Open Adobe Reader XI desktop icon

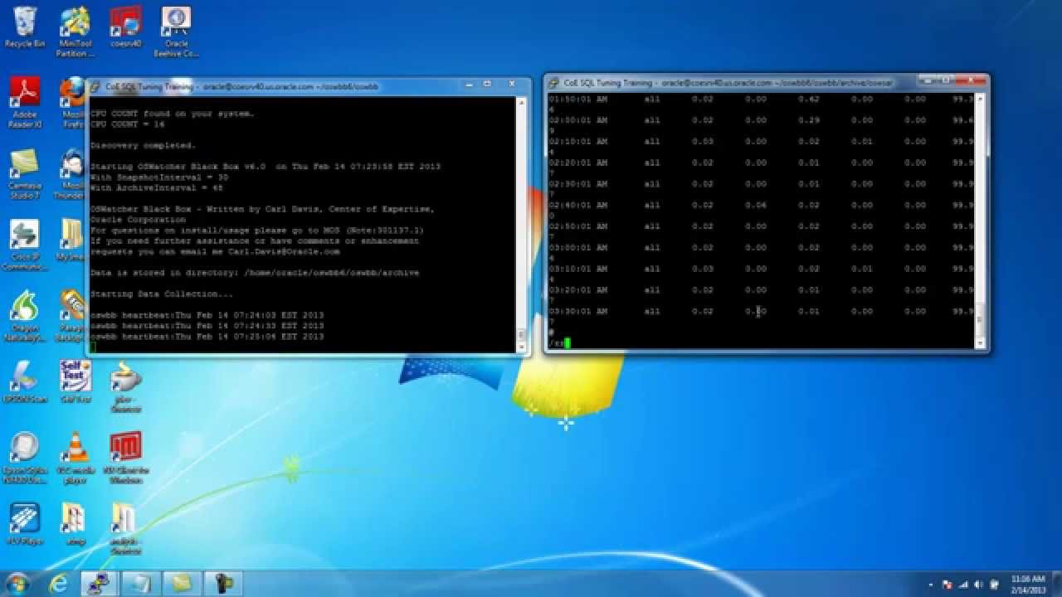(x=25, y=102)
